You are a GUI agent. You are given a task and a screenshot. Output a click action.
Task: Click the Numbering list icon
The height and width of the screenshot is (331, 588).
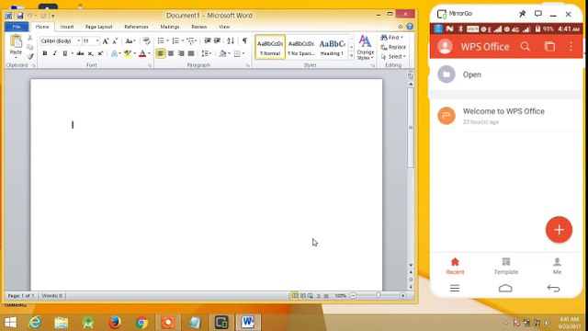(175, 40)
